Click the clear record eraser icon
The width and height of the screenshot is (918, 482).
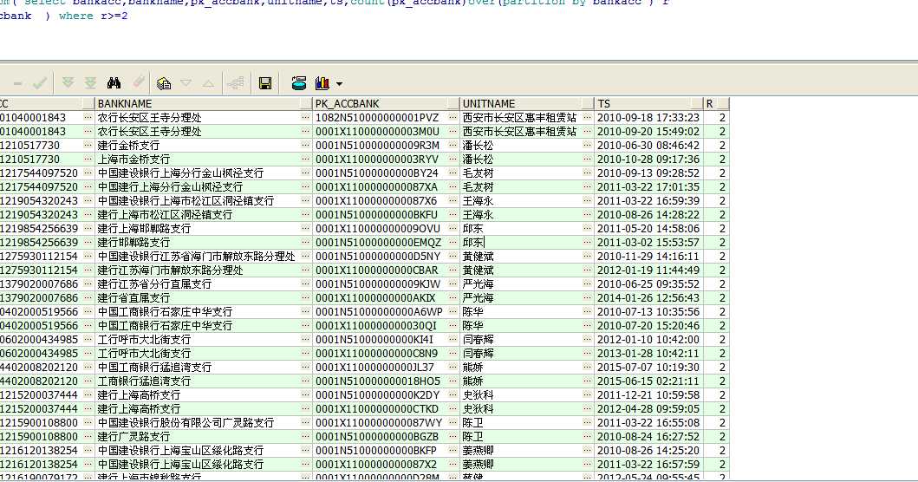pyautogui.click(x=139, y=83)
